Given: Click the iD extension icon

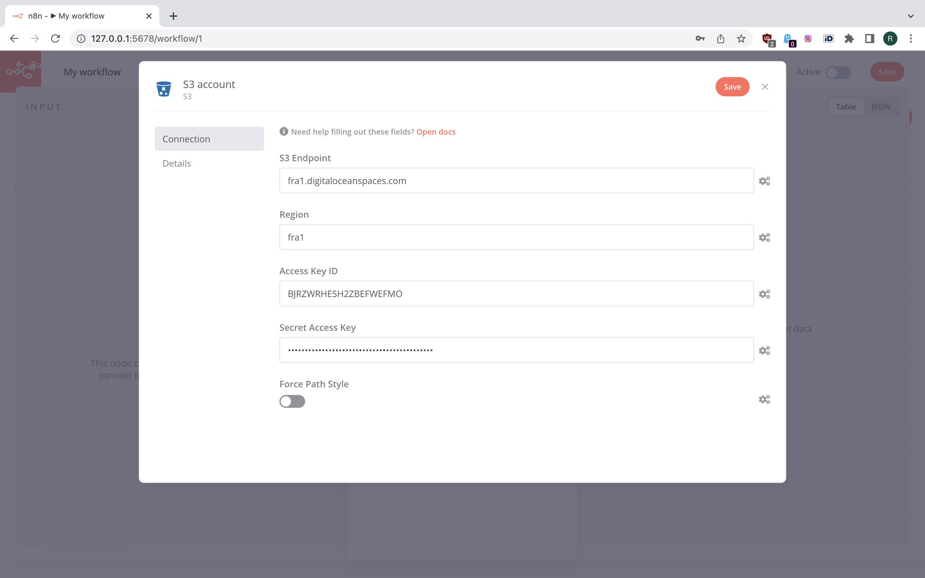Looking at the screenshot, I should click(x=829, y=39).
